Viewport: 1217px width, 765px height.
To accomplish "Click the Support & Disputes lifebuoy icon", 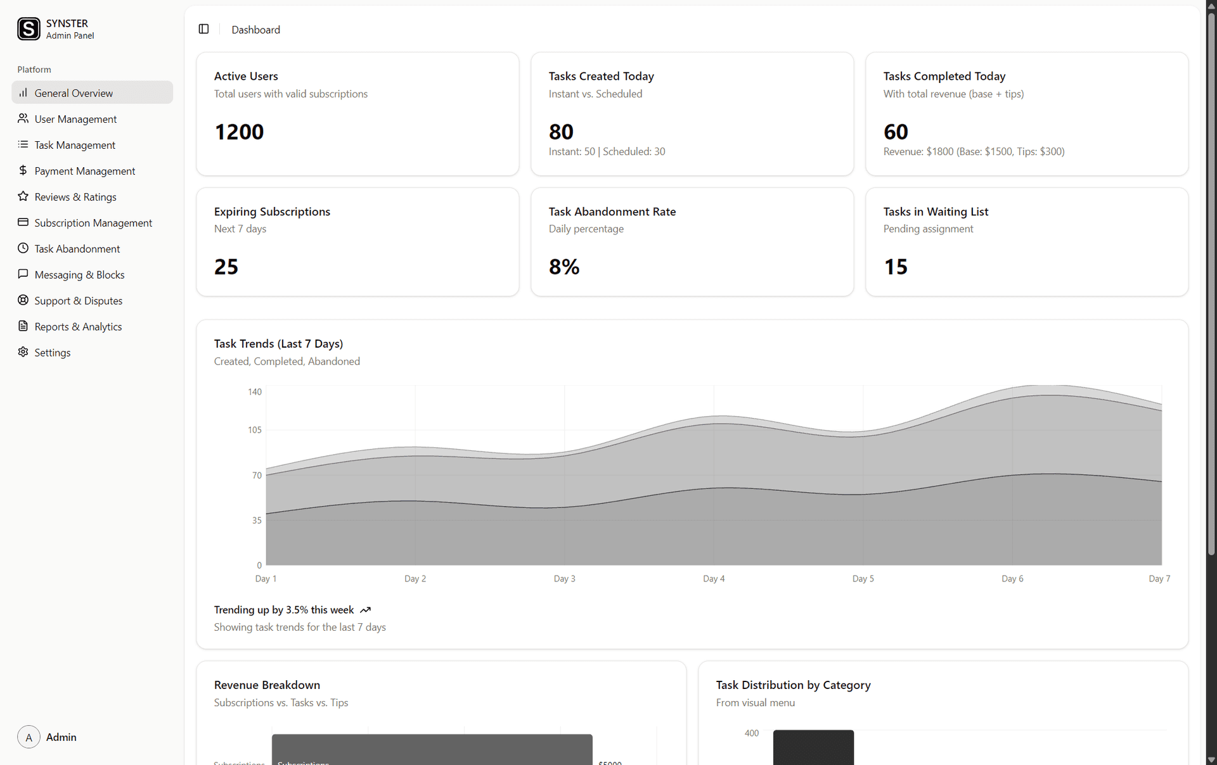I will click(x=23, y=300).
